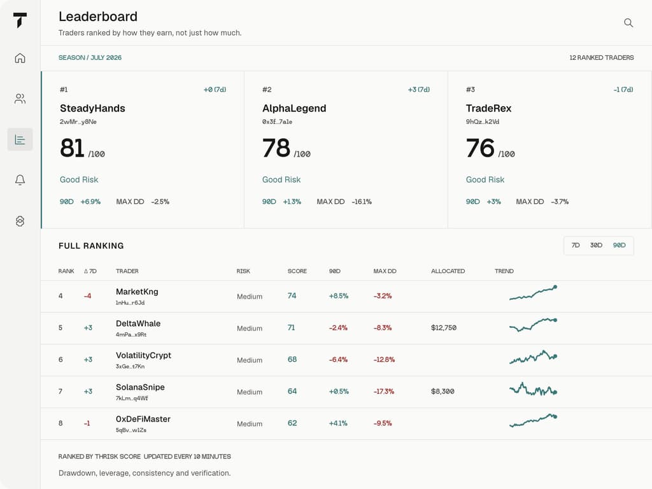The image size is (652, 489).
Task: Open SolanaSnipe trader row
Action: [x=346, y=392]
